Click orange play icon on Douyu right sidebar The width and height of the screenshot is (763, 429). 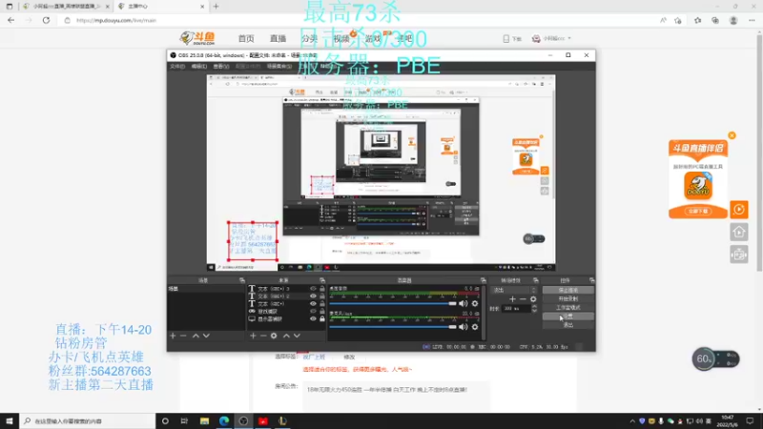(x=738, y=210)
